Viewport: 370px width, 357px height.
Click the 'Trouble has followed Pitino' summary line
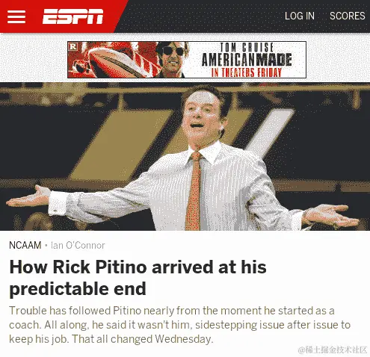click(172, 311)
